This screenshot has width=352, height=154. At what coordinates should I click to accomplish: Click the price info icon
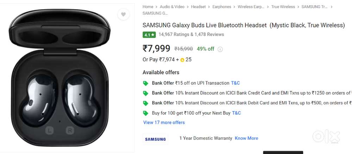coord(220,49)
